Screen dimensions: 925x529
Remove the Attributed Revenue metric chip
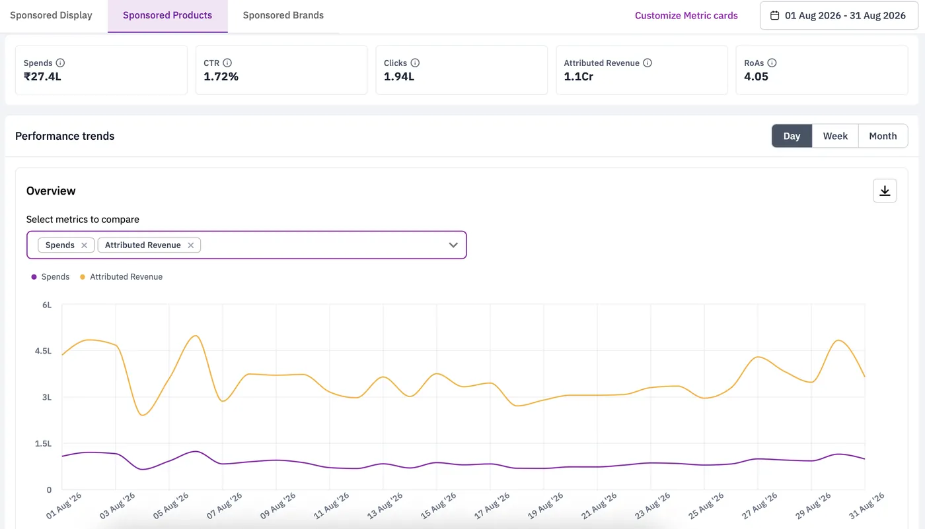[x=190, y=245]
